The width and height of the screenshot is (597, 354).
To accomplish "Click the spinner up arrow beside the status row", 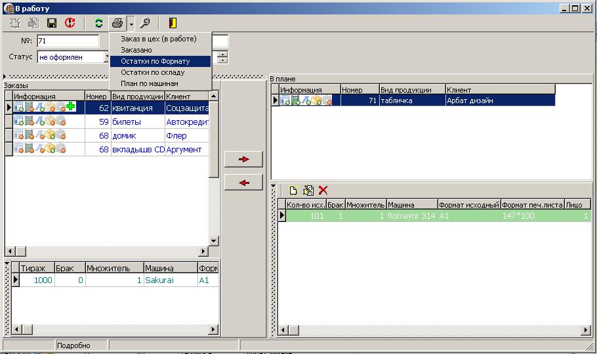I will click(x=223, y=54).
